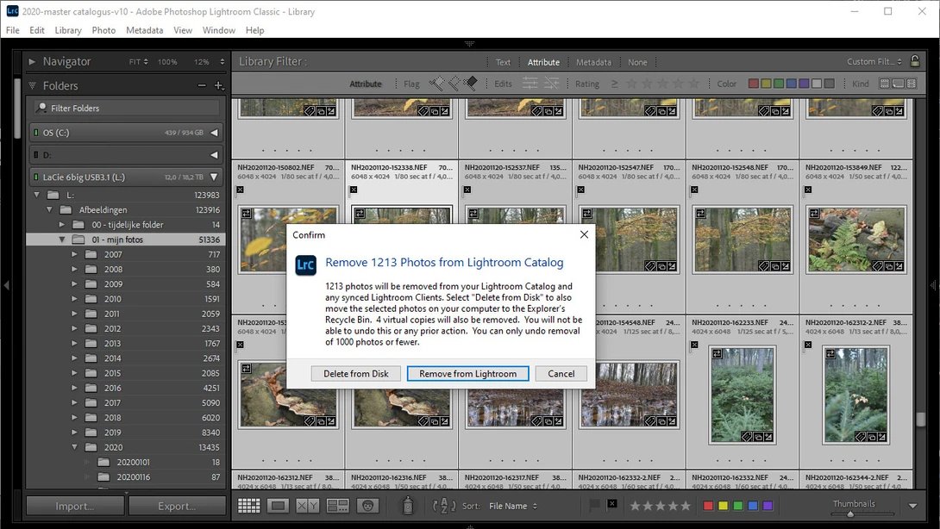
Task: Click the rating greater-than-or-equal symbol
Action: click(615, 84)
